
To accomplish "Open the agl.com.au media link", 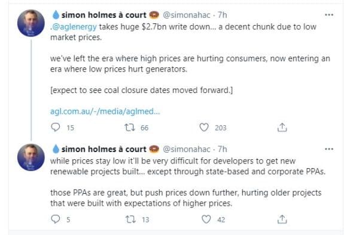I will [x=105, y=112].
